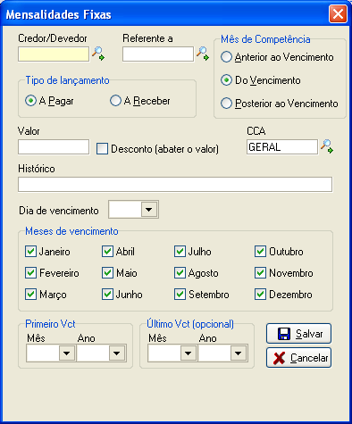Close the Mensalidades Fixas window
Screen dimensions: 352x424
(x=338, y=14)
